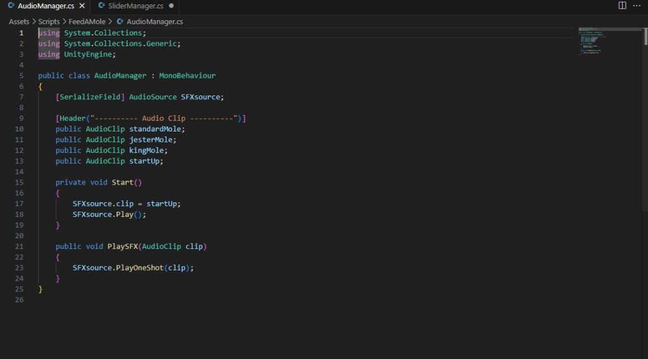Click 'System.Collections' on line 1
The height and width of the screenshot is (359, 648).
pyautogui.click(x=103, y=33)
